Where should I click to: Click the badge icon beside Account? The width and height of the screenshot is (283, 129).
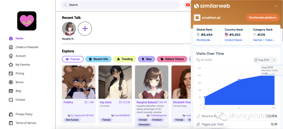11,56
